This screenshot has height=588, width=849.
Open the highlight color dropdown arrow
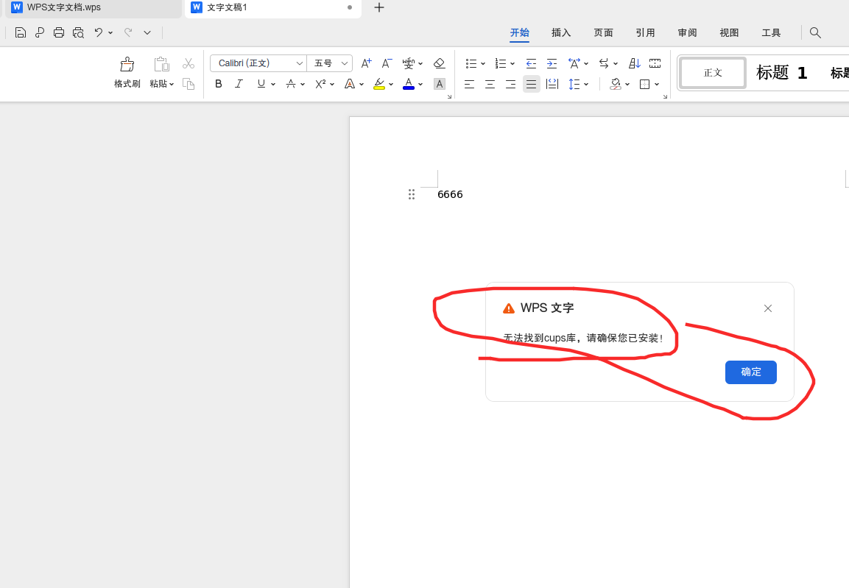(x=391, y=85)
